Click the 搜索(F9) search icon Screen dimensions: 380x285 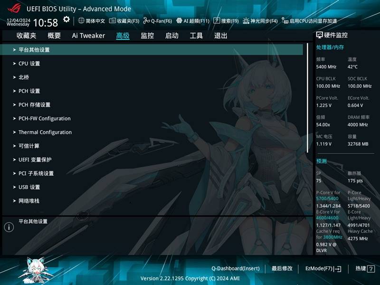[217, 21]
